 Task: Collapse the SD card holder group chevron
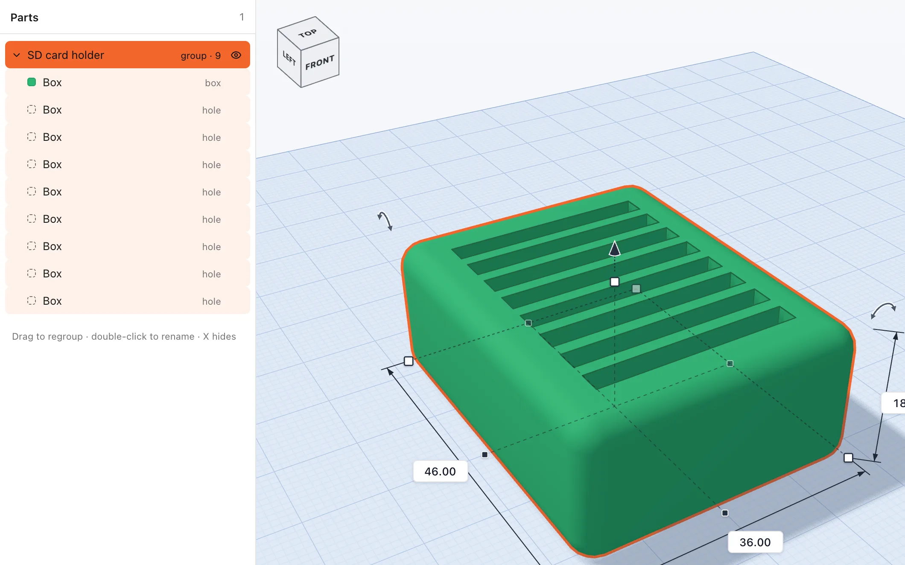[17, 55]
